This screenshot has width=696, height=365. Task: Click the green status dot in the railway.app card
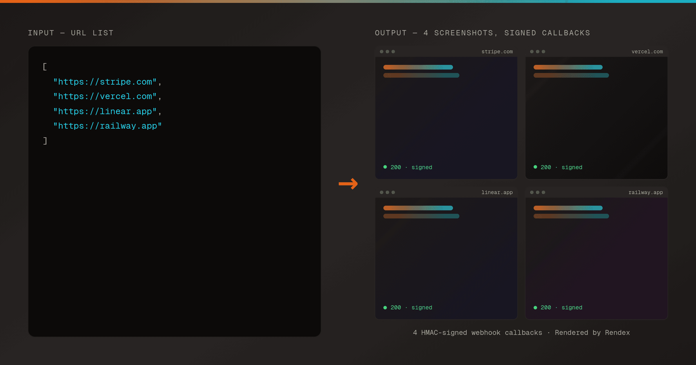(x=535, y=308)
